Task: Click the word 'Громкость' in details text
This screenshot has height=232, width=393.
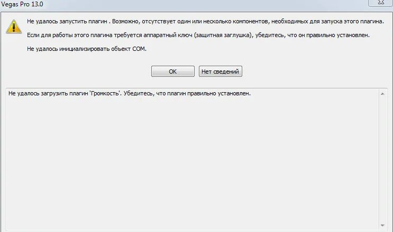Action: (x=104, y=94)
